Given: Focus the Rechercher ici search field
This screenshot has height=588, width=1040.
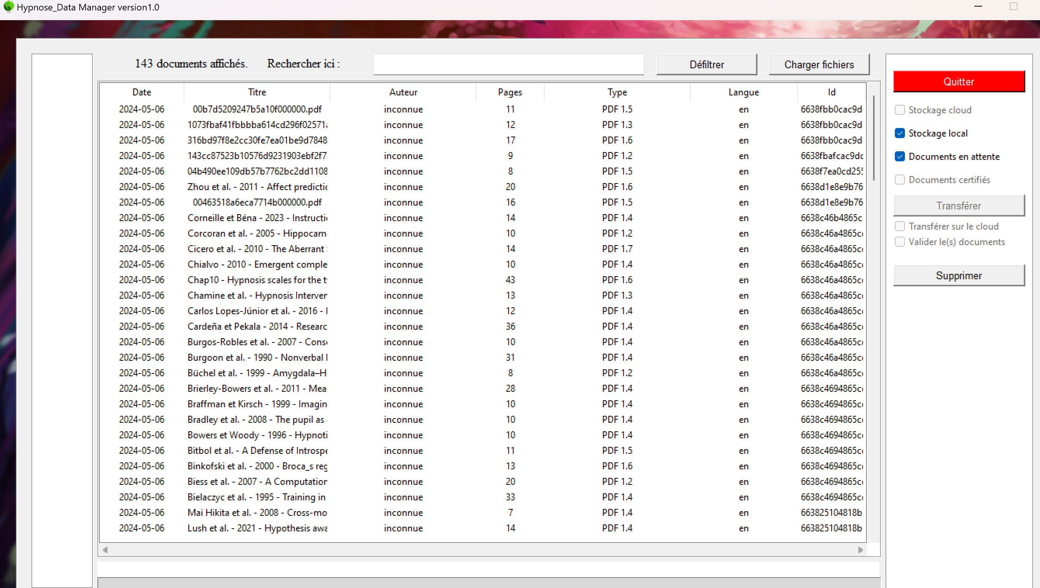Looking at the screenshot, I should click(x=509, y=65).
